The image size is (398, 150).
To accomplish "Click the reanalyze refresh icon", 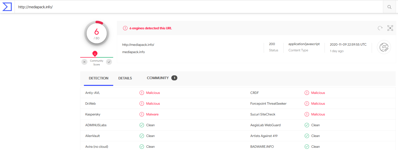I will coord(380,28).
